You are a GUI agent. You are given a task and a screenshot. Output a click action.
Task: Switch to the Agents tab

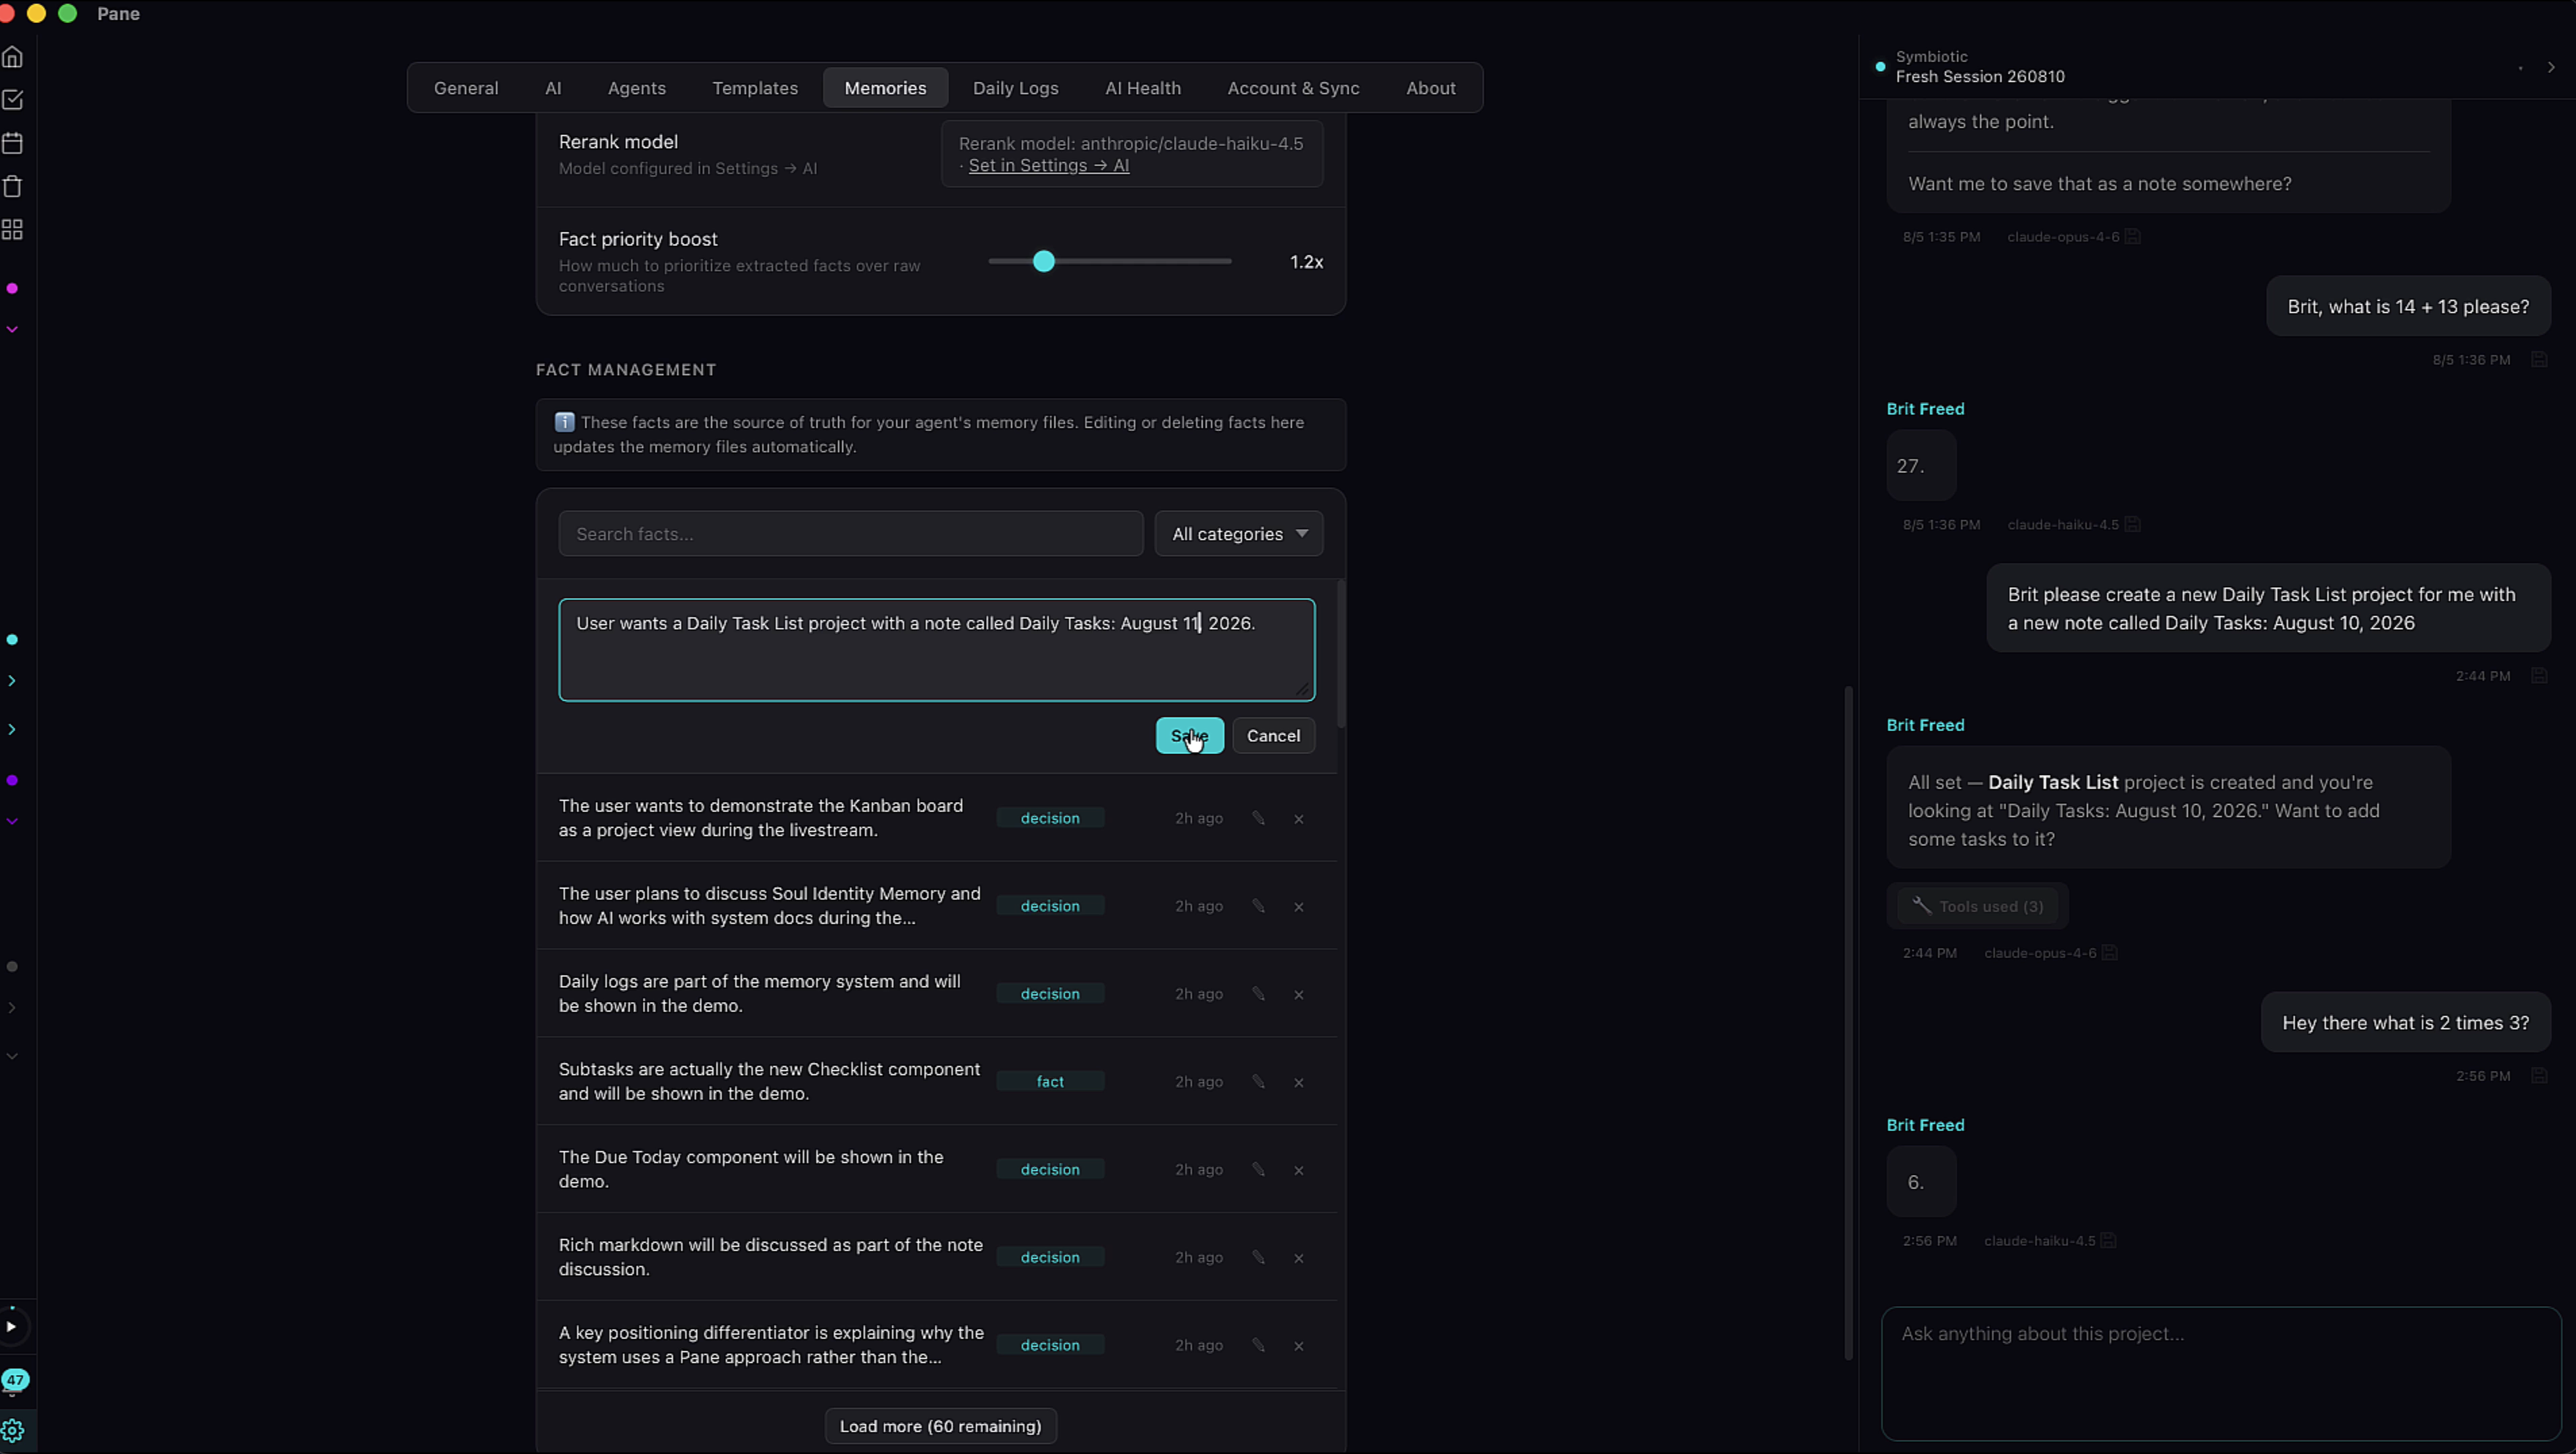click(x=637, y=88)
